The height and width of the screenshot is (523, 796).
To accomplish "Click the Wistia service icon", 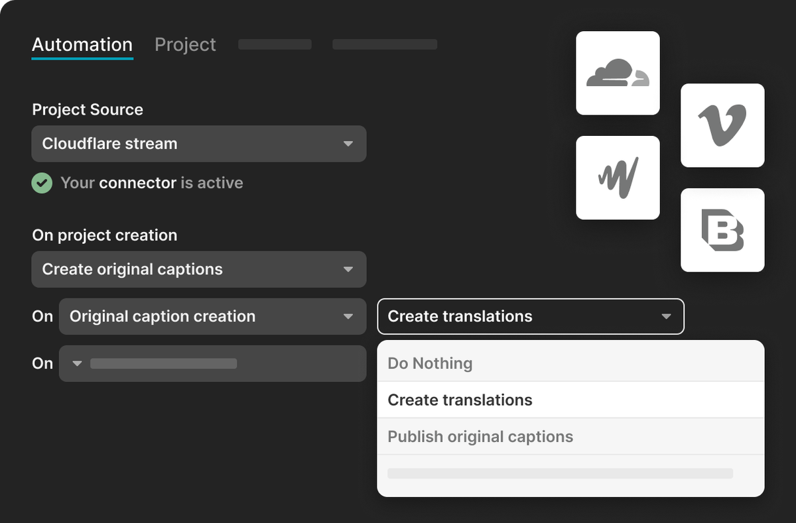I will point(618,178).
